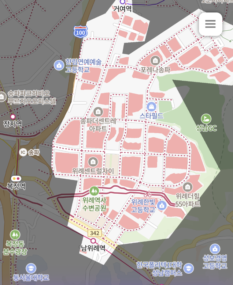Image resolution: width=233 pixels, height=285 pixels.
Task: Click the 성남GC golf course icon
Action: (206, 119)
